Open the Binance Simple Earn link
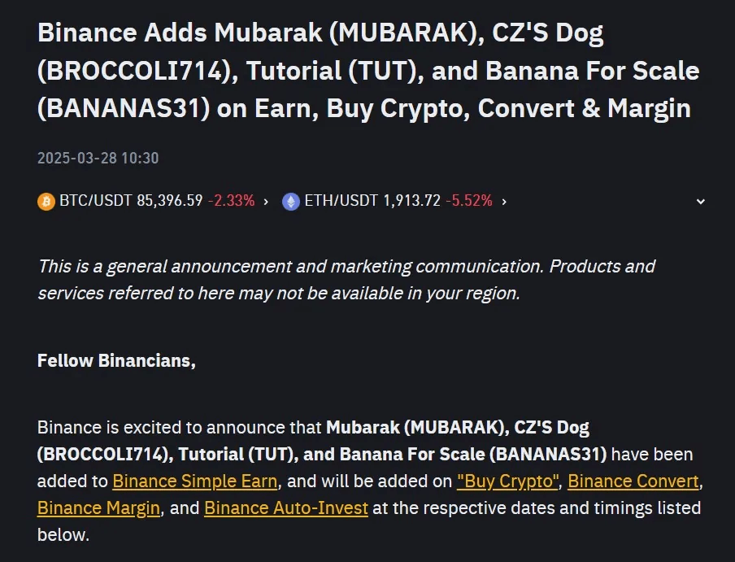The width and height of the screenshot is (735, 562). [x=195, y=481]
